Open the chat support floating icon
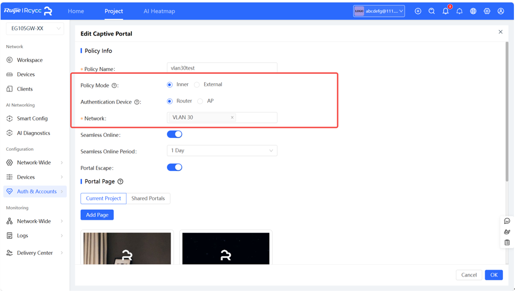 [507, 221]
